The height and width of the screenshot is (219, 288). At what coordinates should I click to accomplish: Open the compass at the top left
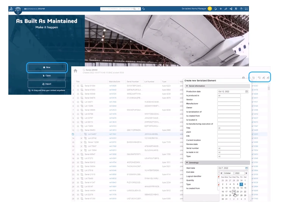(x=18, y=10)
